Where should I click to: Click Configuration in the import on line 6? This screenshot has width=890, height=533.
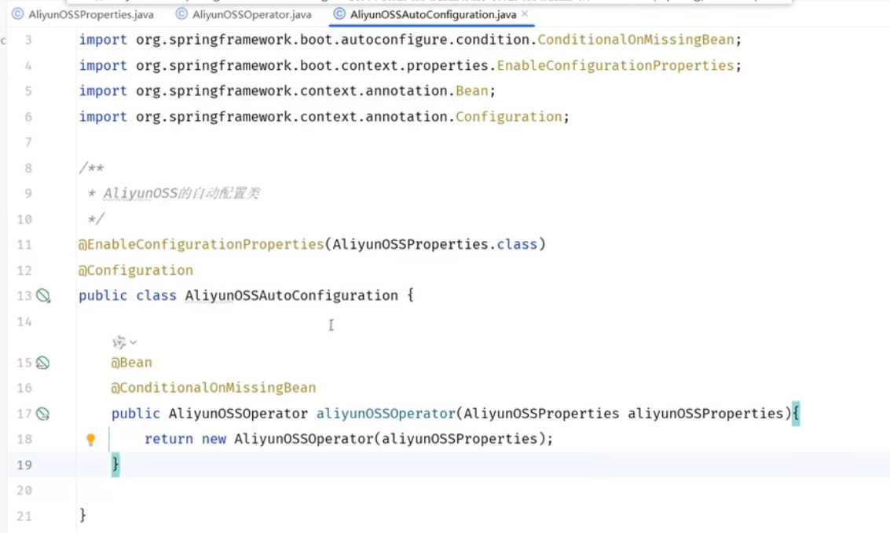(508, 117)
